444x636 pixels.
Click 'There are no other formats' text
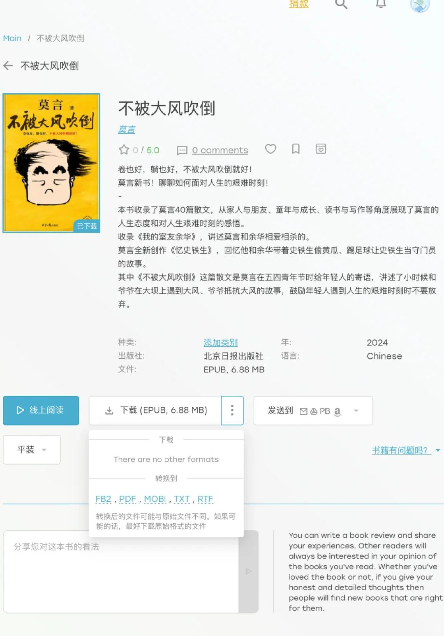[166, 460]
